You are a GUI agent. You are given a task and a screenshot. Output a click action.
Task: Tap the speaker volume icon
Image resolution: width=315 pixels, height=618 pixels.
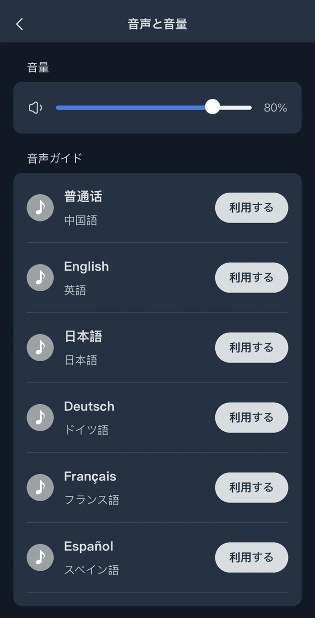click(x=35, y=108)
